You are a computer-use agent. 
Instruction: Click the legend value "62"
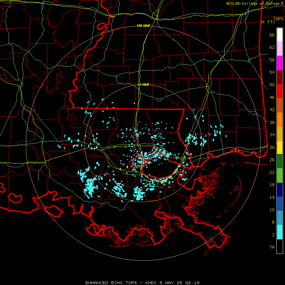tap(272, 47)
